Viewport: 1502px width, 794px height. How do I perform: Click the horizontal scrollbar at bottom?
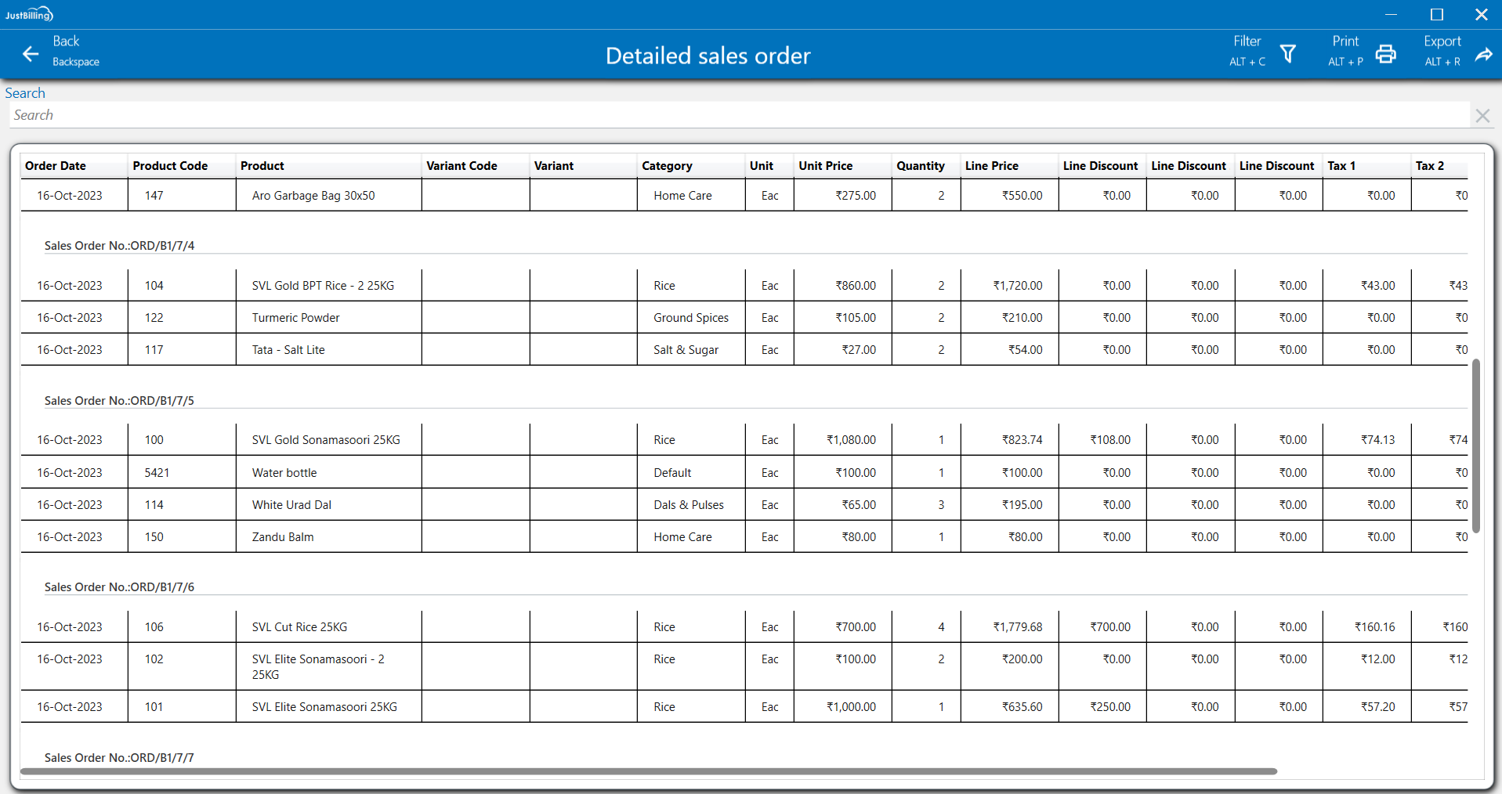[649, 771]
